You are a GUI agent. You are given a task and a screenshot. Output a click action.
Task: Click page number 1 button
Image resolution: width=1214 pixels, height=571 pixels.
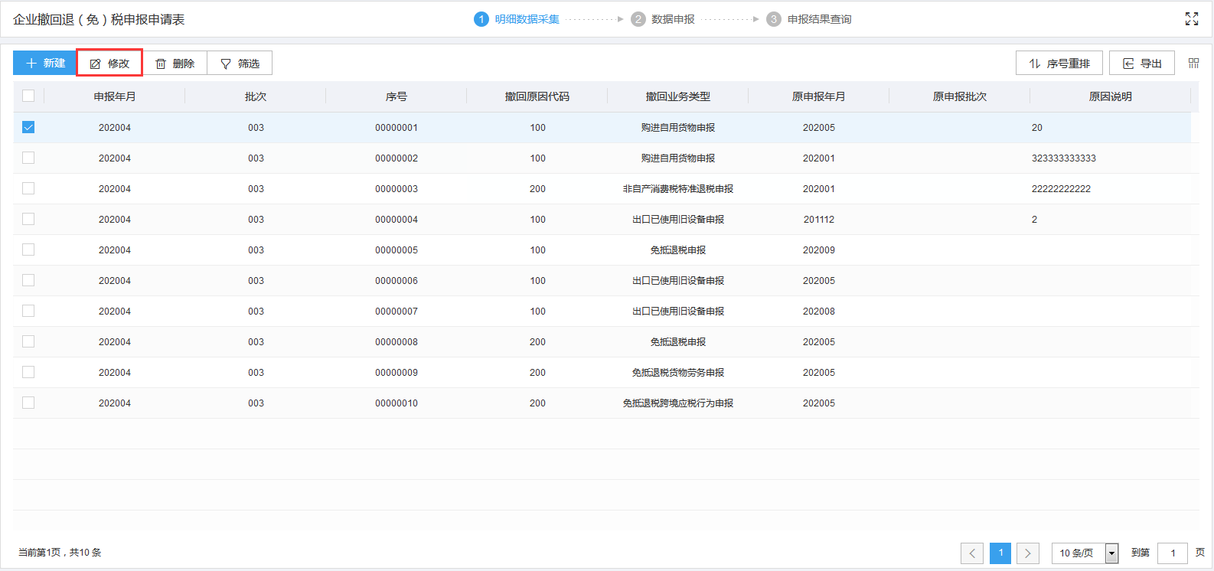1000,553
